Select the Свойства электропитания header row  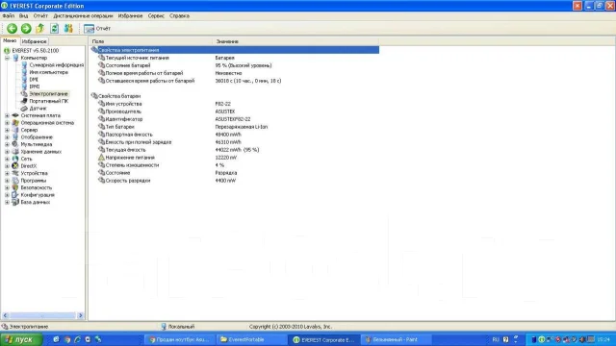click(235, 50)
